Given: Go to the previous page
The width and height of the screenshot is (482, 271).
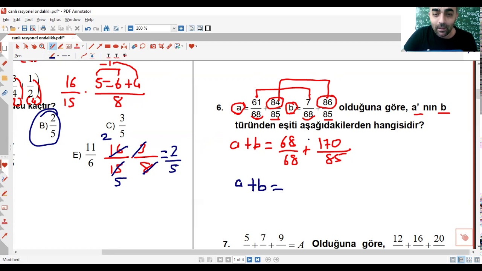Looking at the screenshot, I should click(228, 260).
